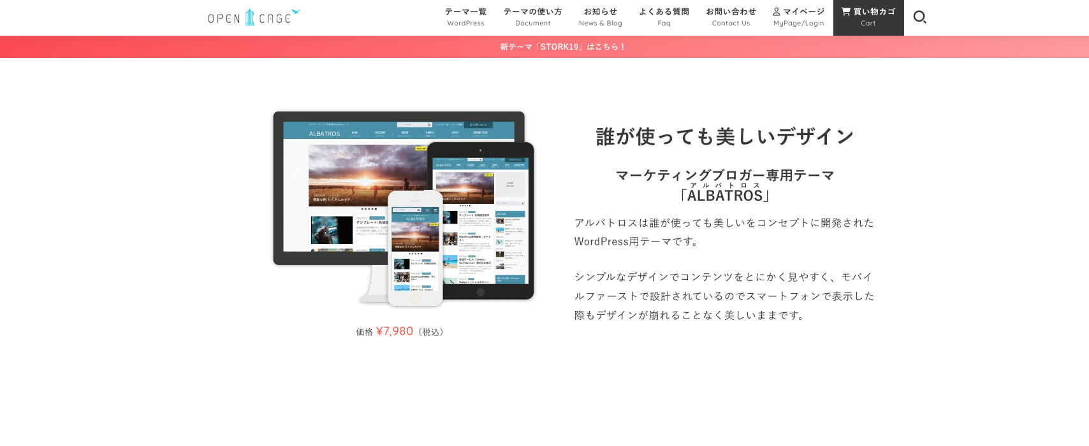Open the テーマ一覧 WordPress menu
Image resolution: width=1089 pixels, height=446 pixels.
465,17
